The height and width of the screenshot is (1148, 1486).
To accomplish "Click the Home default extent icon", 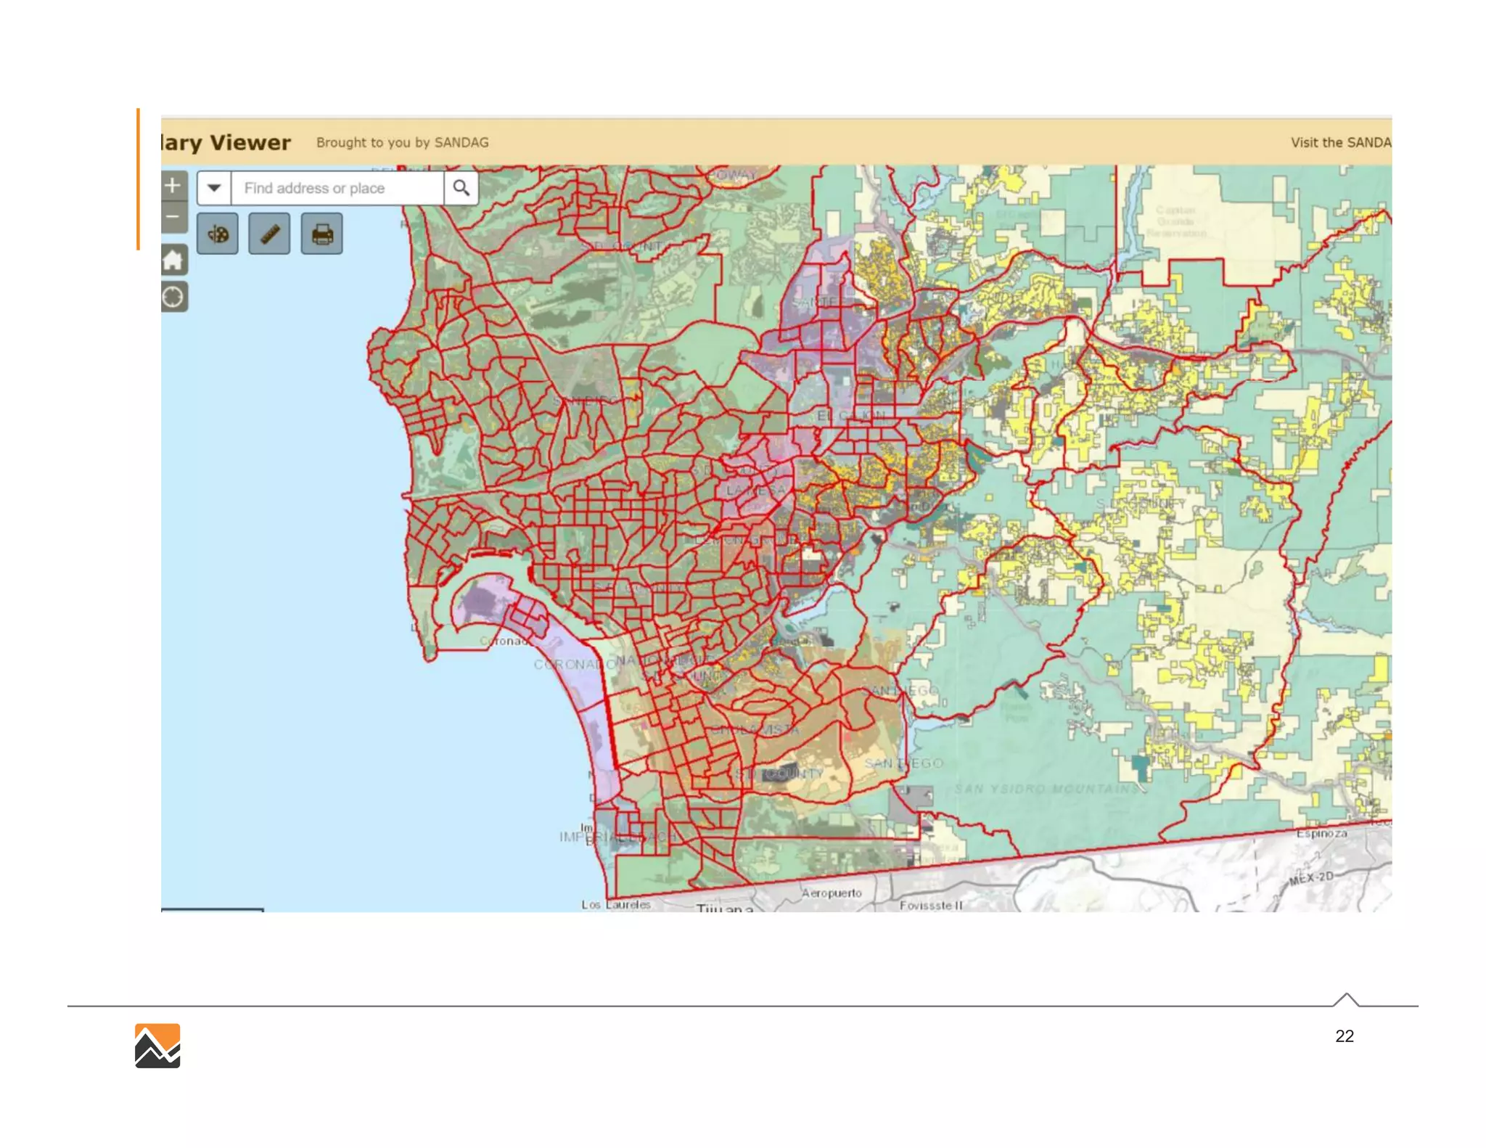I will coord(173,260).
